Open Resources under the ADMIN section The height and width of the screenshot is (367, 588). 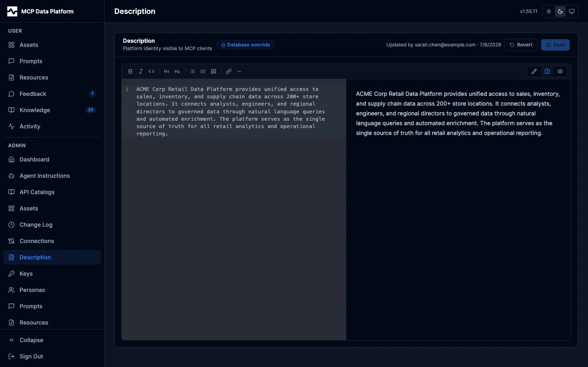52,323
